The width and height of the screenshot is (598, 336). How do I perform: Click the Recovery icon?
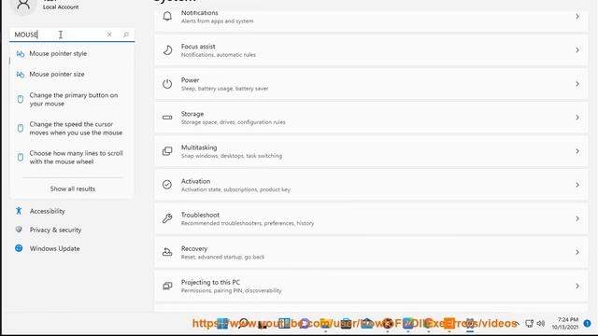[167, 252]
